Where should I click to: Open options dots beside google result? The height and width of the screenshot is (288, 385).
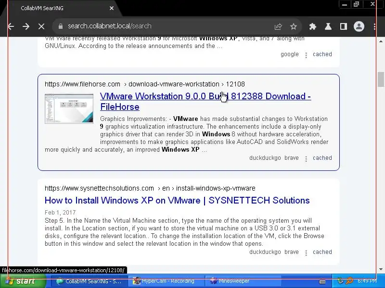point(306,55)
